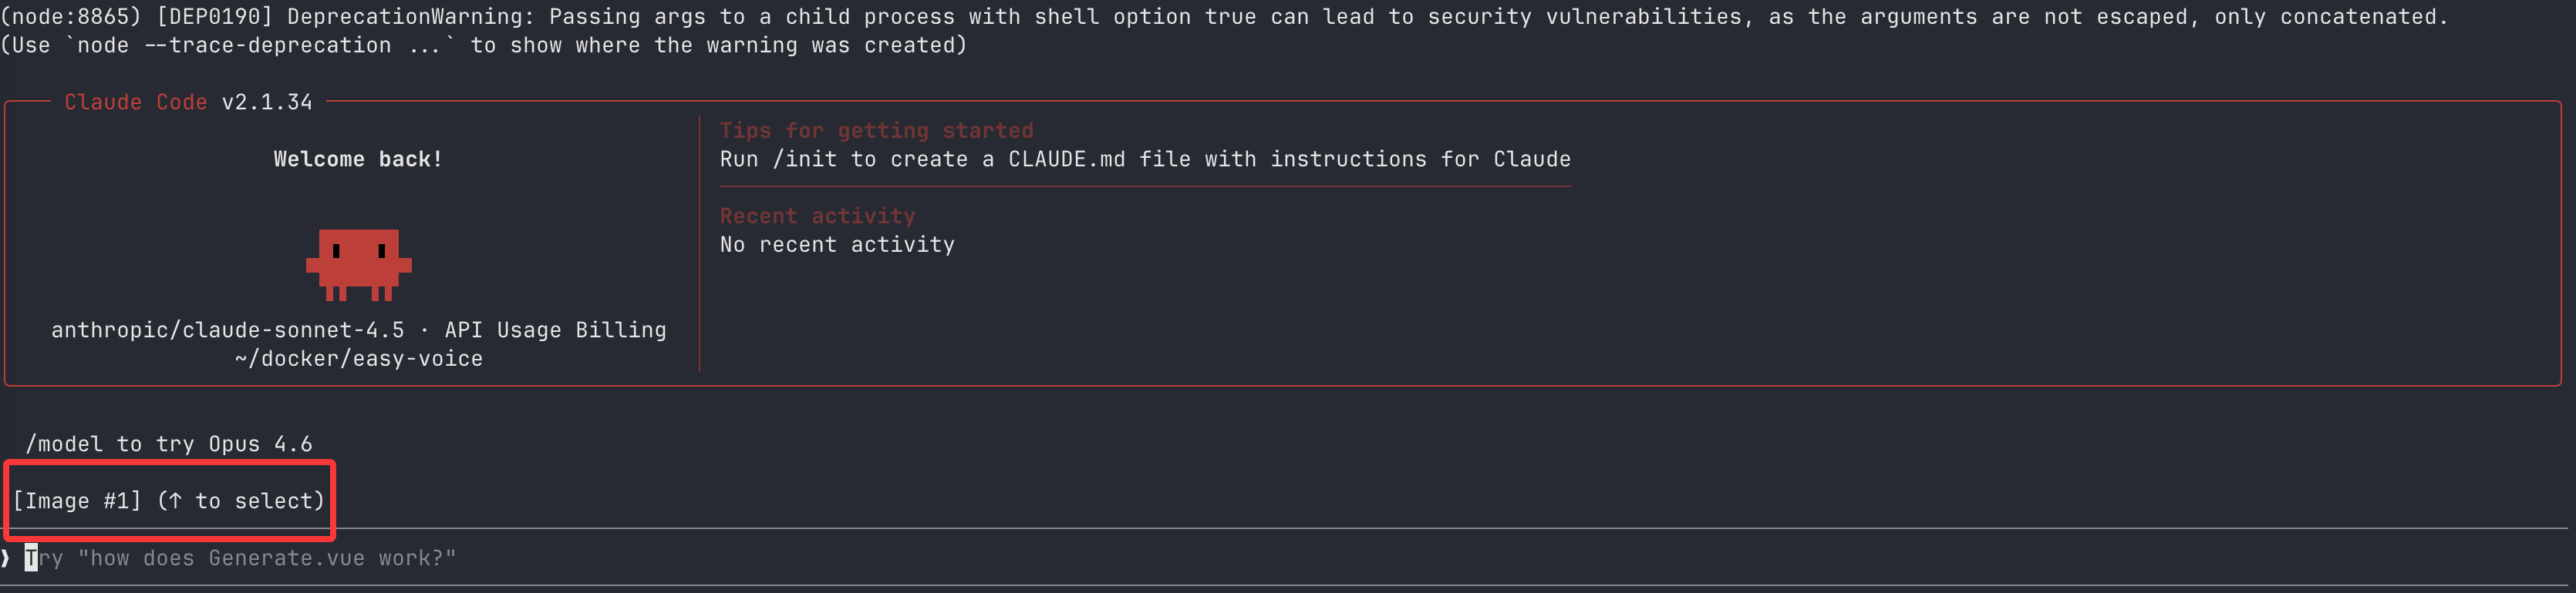2576x593 pixels.
Task: Click the (node:8865) process identifier
Action: point(70,17)
